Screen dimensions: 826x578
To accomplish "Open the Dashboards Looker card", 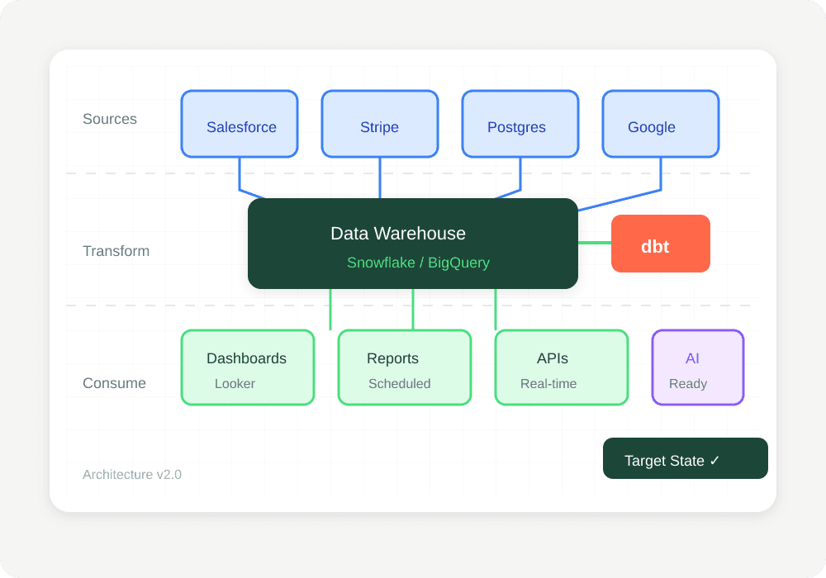I will [248, 367].
